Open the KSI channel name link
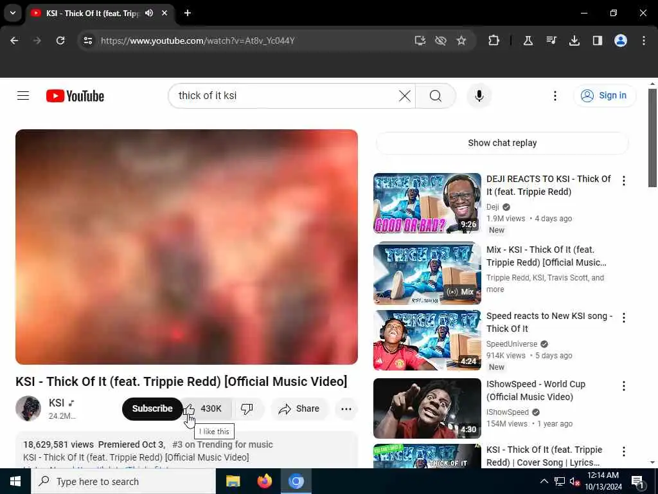The width and height of the screenshot is (658, 494). click(57, 403)
